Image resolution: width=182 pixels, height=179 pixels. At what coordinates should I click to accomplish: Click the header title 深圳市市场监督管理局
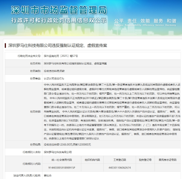point(59,10)
